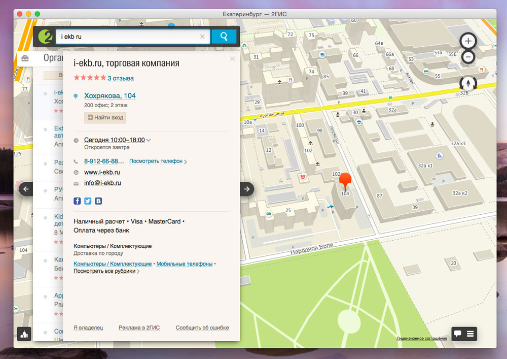
Task: Expand all rubrics list
Action: [105, 271]
